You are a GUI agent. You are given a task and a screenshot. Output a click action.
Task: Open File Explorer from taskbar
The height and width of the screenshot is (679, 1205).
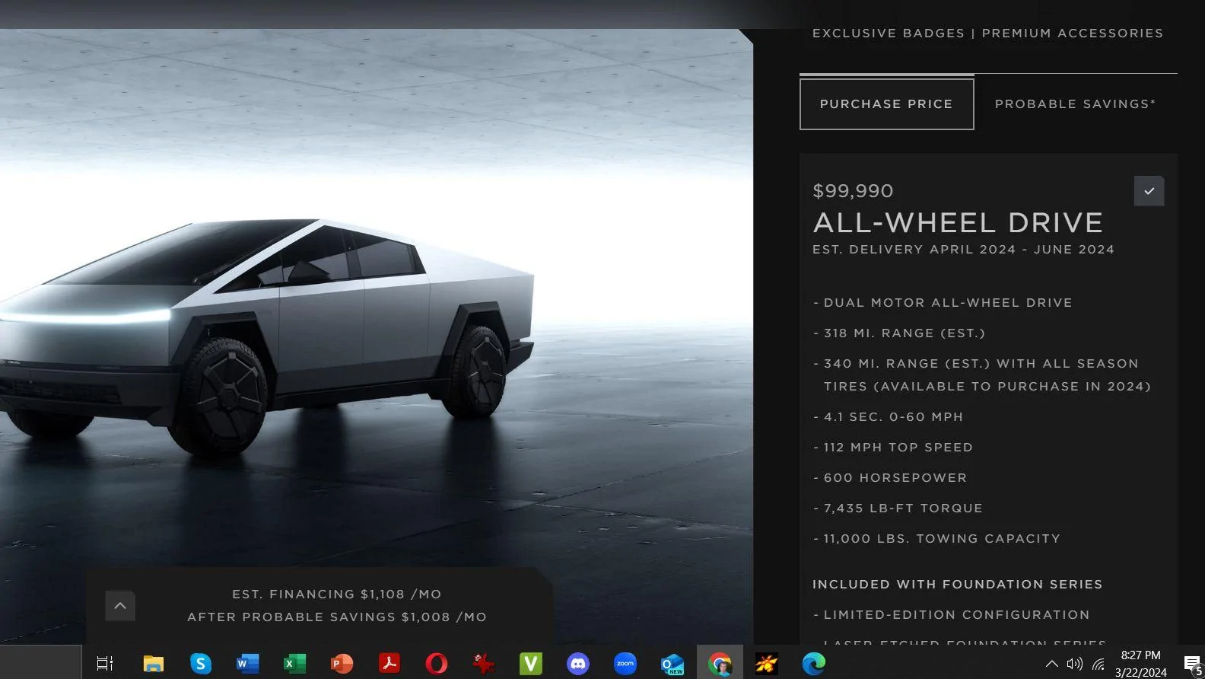(x=154, y=664)
